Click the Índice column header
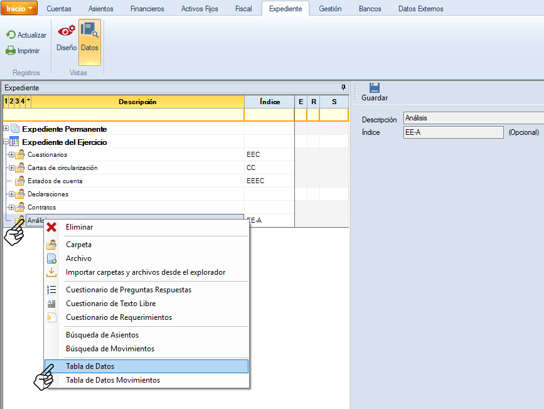This screenshot has width=544, height=409. coord(269,102)
